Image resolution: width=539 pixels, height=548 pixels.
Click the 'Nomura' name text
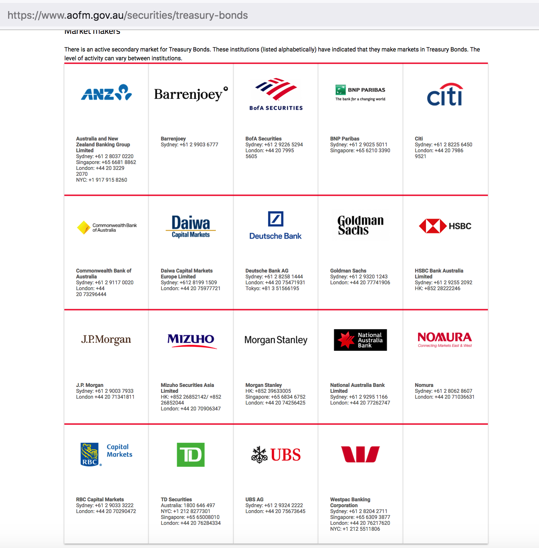424,385
